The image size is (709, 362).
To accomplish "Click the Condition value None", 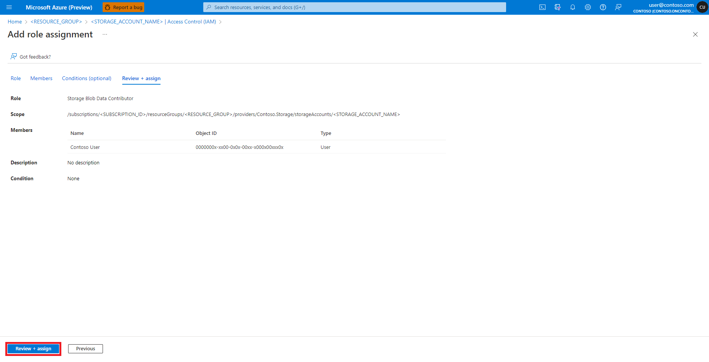I will (73, 179).
